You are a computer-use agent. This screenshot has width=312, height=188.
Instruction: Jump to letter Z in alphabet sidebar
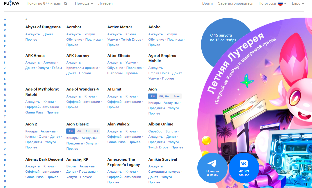[x=5, y=149]
